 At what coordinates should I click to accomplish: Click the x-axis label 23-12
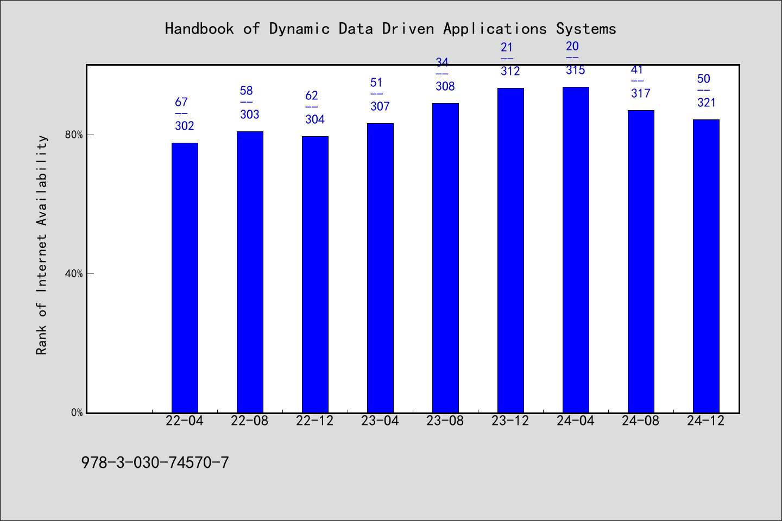click(x=510, y=421)
